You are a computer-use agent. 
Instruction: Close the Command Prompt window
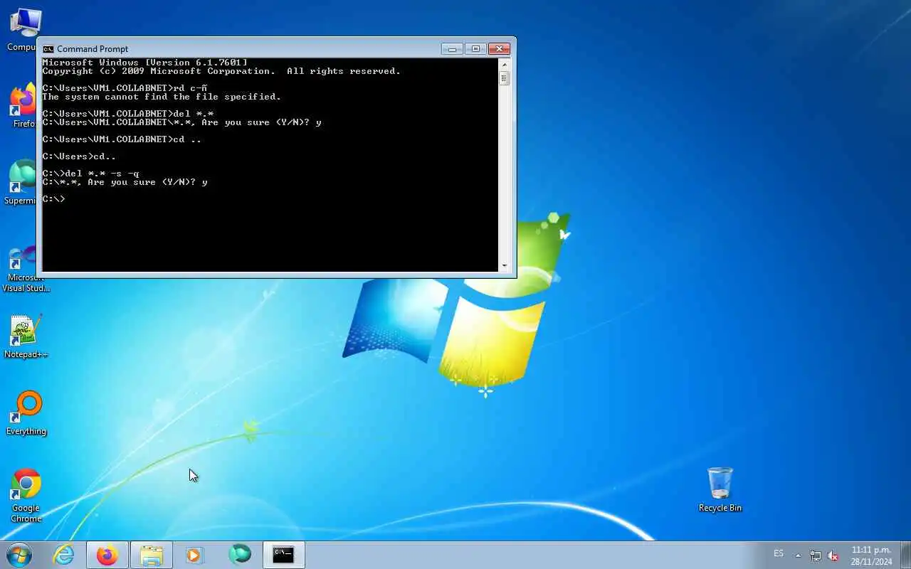pos(499,49)
